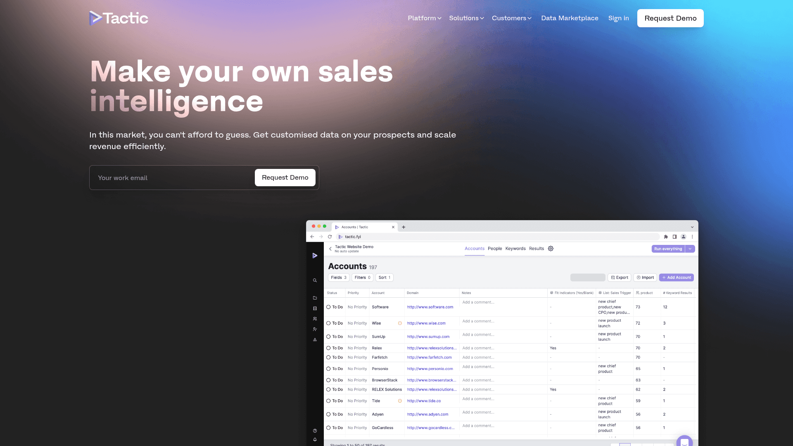Open No Priority selector for Software row
Viewport: 793px width, 446px height.
[x=357, y=307]
